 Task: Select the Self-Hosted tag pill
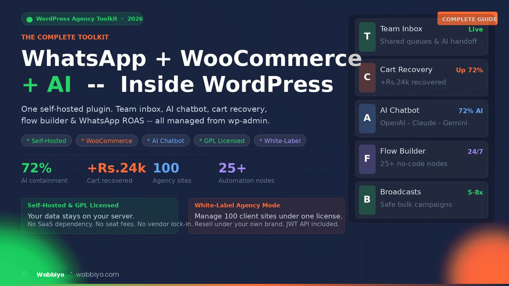point(47,141)
